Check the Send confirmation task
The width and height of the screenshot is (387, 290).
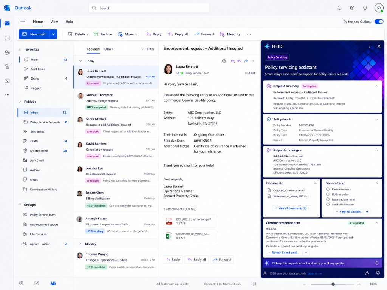coord(328,204)
